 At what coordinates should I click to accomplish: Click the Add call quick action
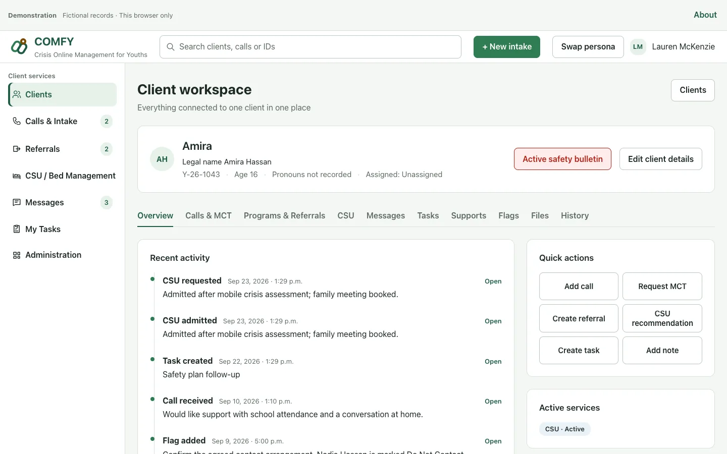click(579, 287)
